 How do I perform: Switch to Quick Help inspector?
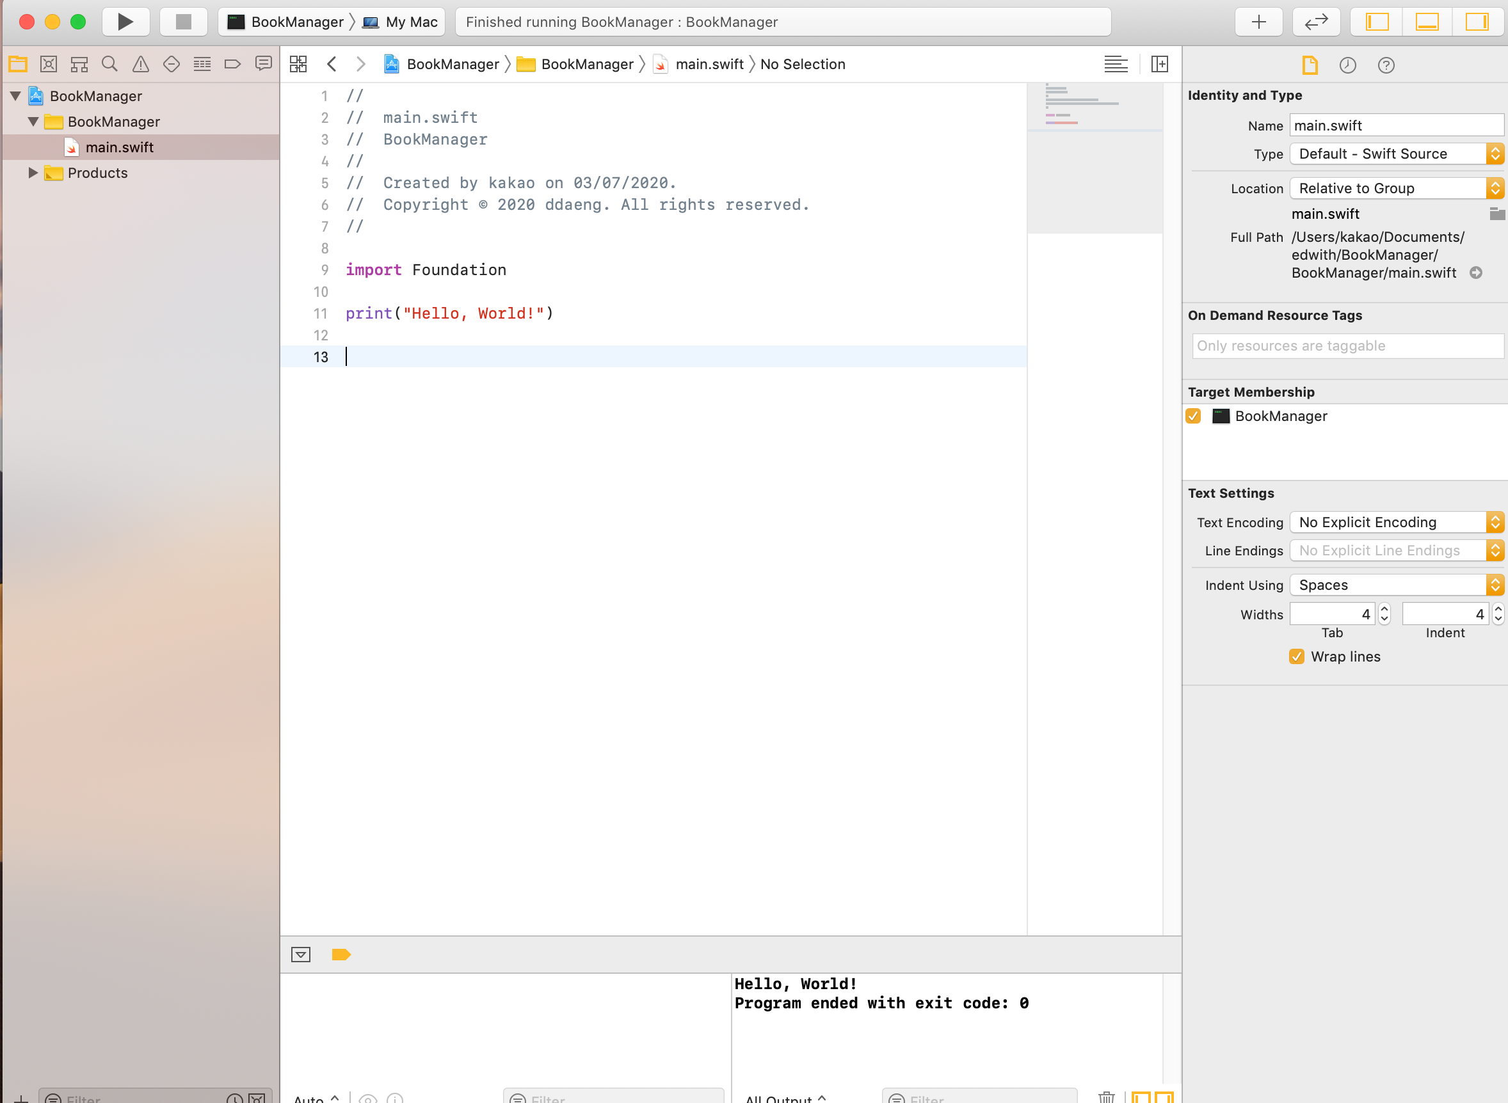pos(1386,65)
